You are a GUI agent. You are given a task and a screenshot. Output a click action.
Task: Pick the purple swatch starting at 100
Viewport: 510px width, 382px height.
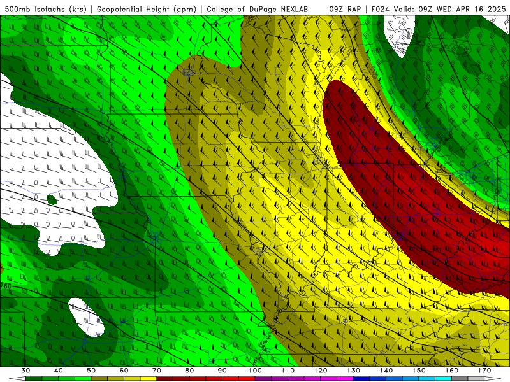click(x=263, y=378)
